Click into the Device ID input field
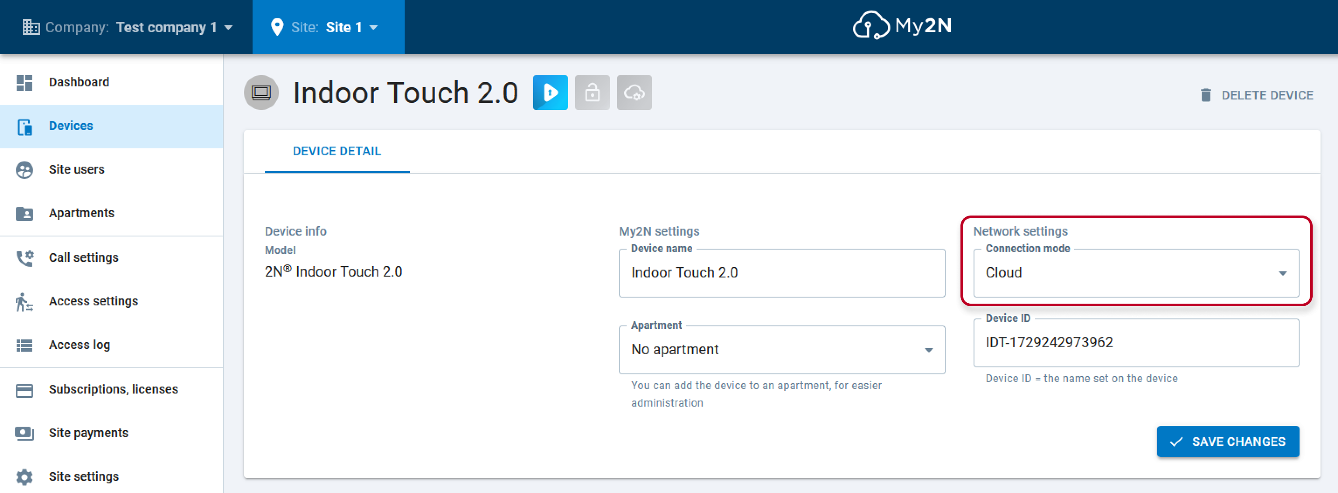This screenshot has width=1338, height=493. 1136,343
